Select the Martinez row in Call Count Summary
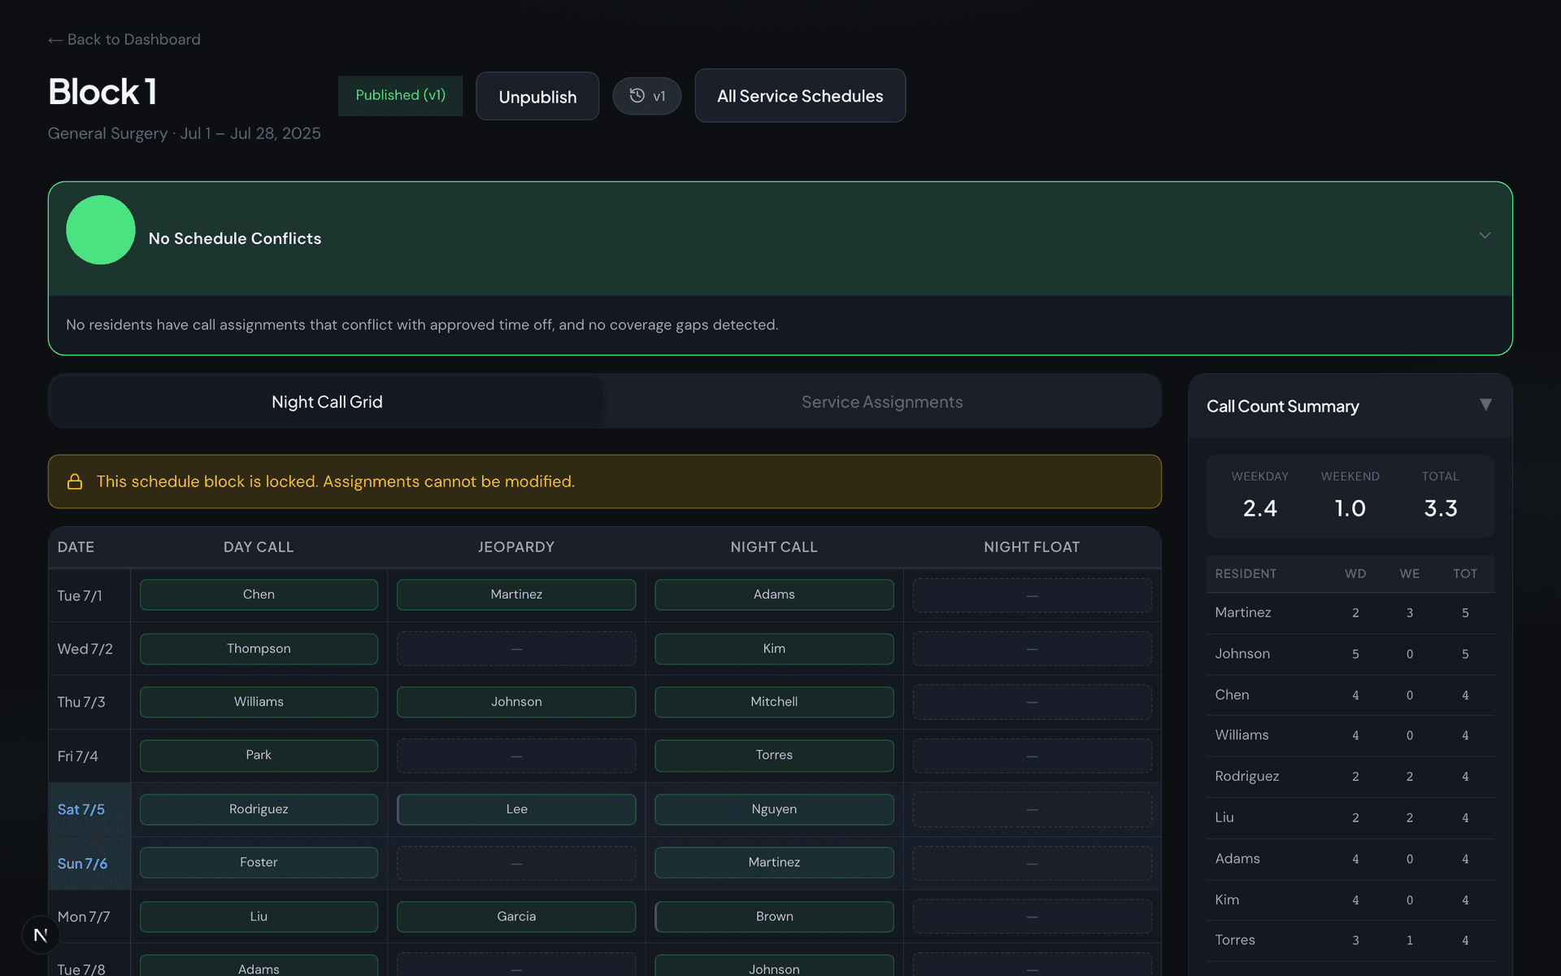Image resolution: width=1561 pixels, height=976 pixels. tap(1349, 612)
